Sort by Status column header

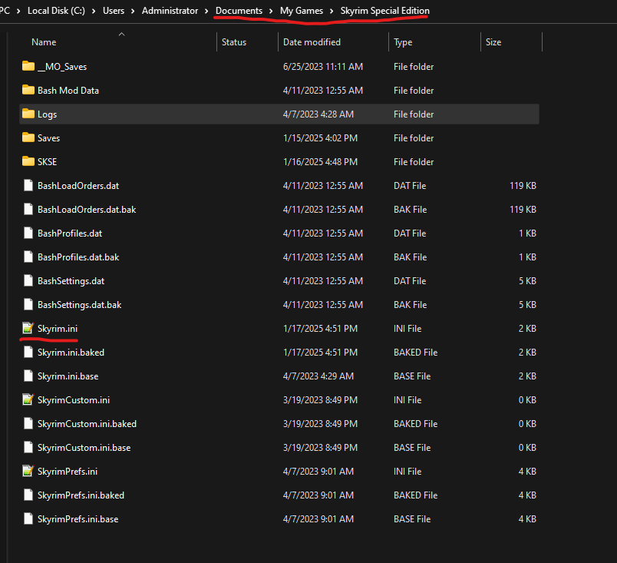(234, 42)
